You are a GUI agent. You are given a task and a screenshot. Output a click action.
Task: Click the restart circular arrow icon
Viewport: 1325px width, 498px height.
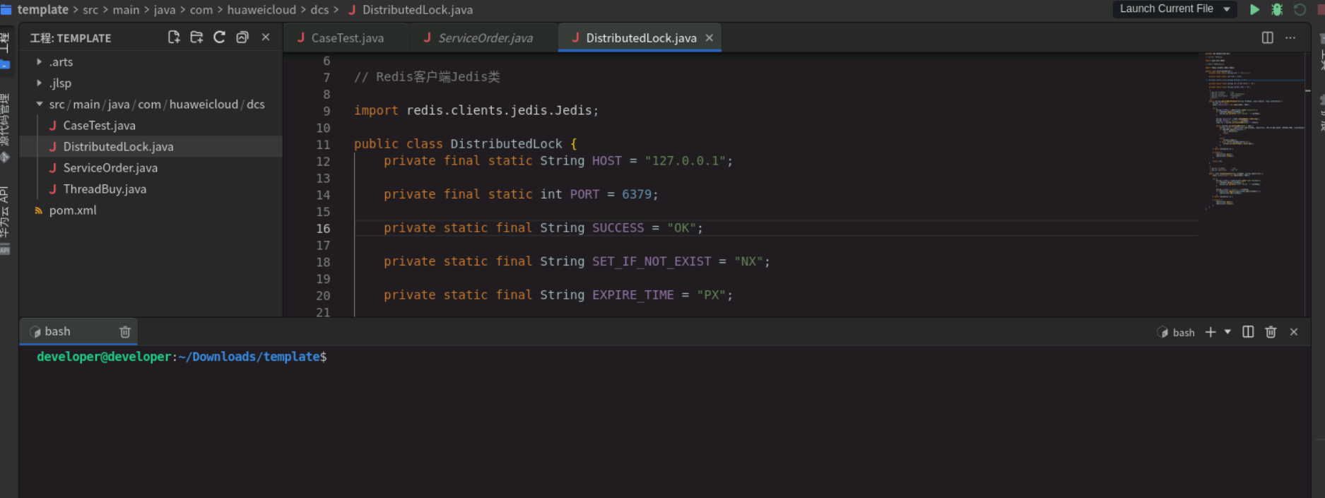coord(1300,9)
